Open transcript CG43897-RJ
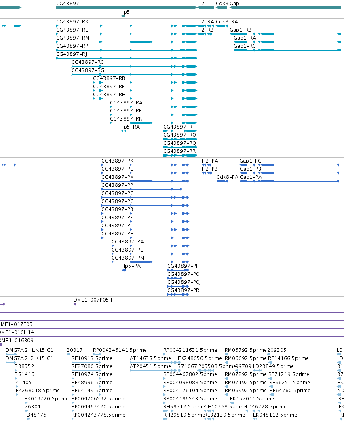Image resolution: width=344 pixels, height=421 pixels. point(72,54)
